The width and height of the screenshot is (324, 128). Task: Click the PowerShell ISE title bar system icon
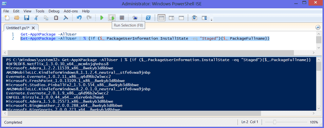pyautogui.click(x=4, y=3)
